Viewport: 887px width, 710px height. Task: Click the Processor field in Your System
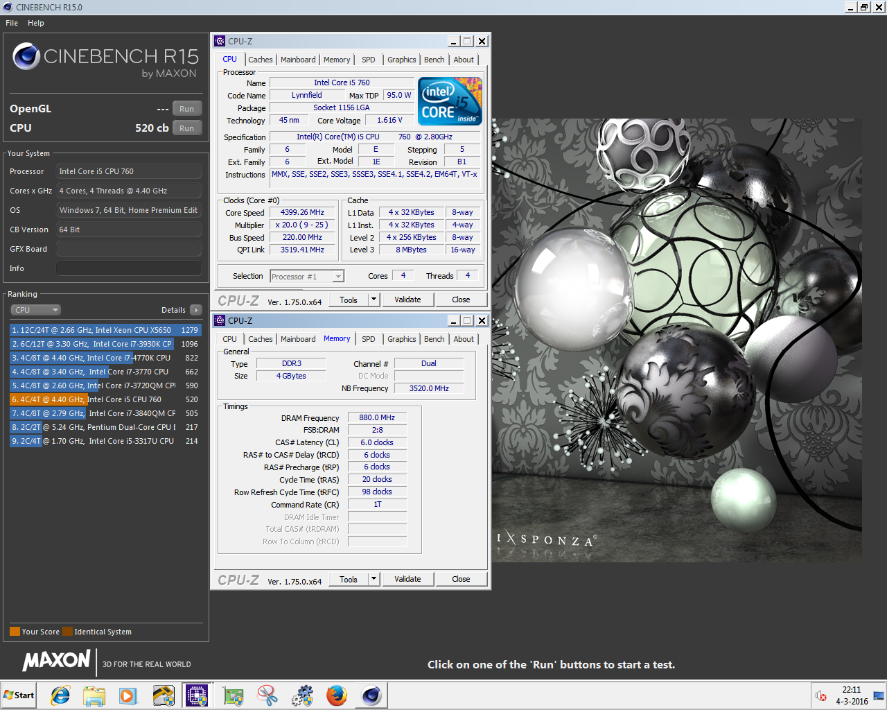[x=129, y=171]
